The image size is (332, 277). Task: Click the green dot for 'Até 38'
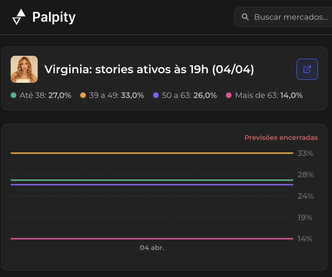(x=14, y=95)
